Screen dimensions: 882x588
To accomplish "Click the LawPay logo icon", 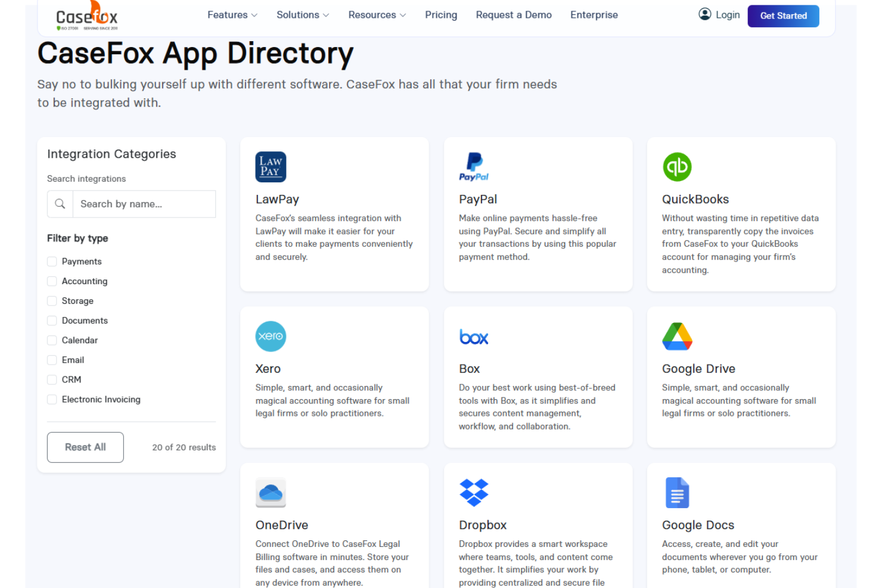I will 271,167.
